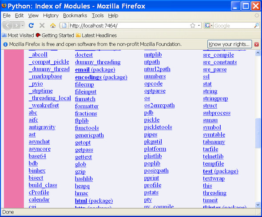262x217 pixels.
Task: Open the antigravity module link
Action: pos(42,127)
